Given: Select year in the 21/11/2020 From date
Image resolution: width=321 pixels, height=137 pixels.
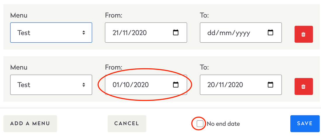Looking at the screenshot, I should click(139, 33).
